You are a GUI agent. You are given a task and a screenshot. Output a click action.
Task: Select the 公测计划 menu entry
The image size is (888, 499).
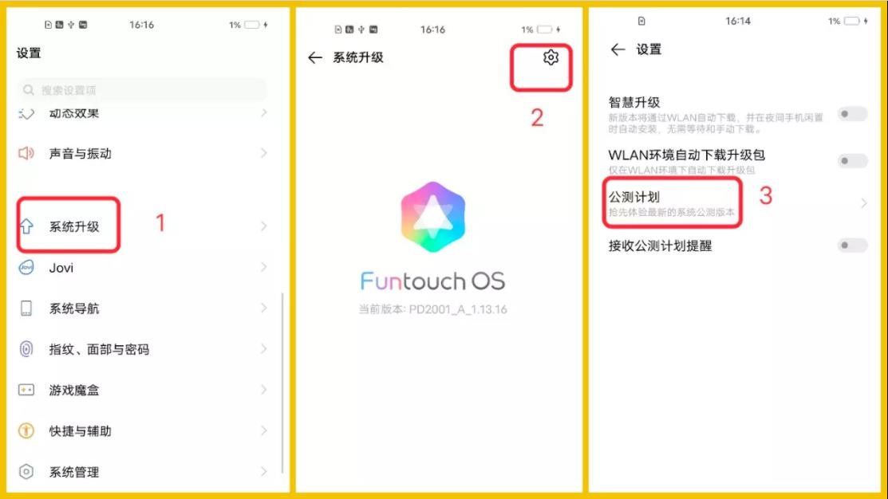pyautogui.click(x=738, y=203)
